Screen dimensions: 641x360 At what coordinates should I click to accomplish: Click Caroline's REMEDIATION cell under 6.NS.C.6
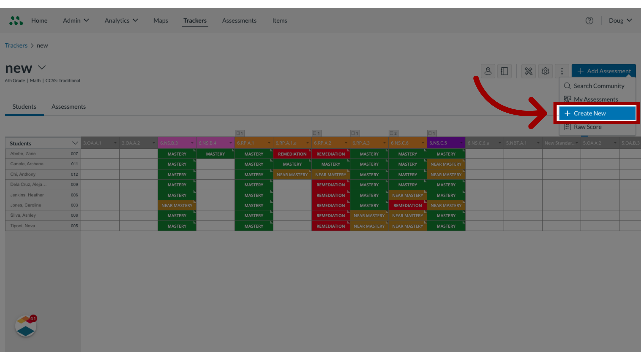point(407,205)
